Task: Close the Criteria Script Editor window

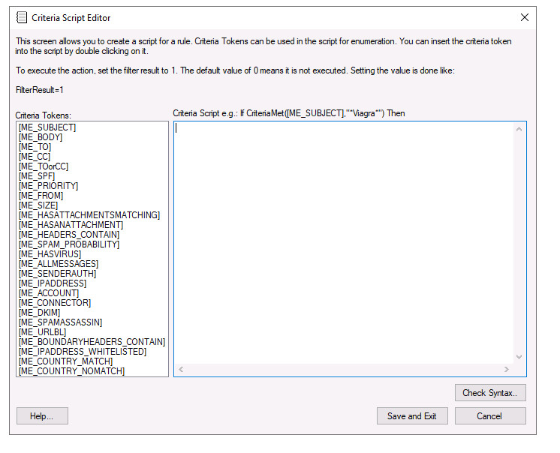Action: (524, 17)
